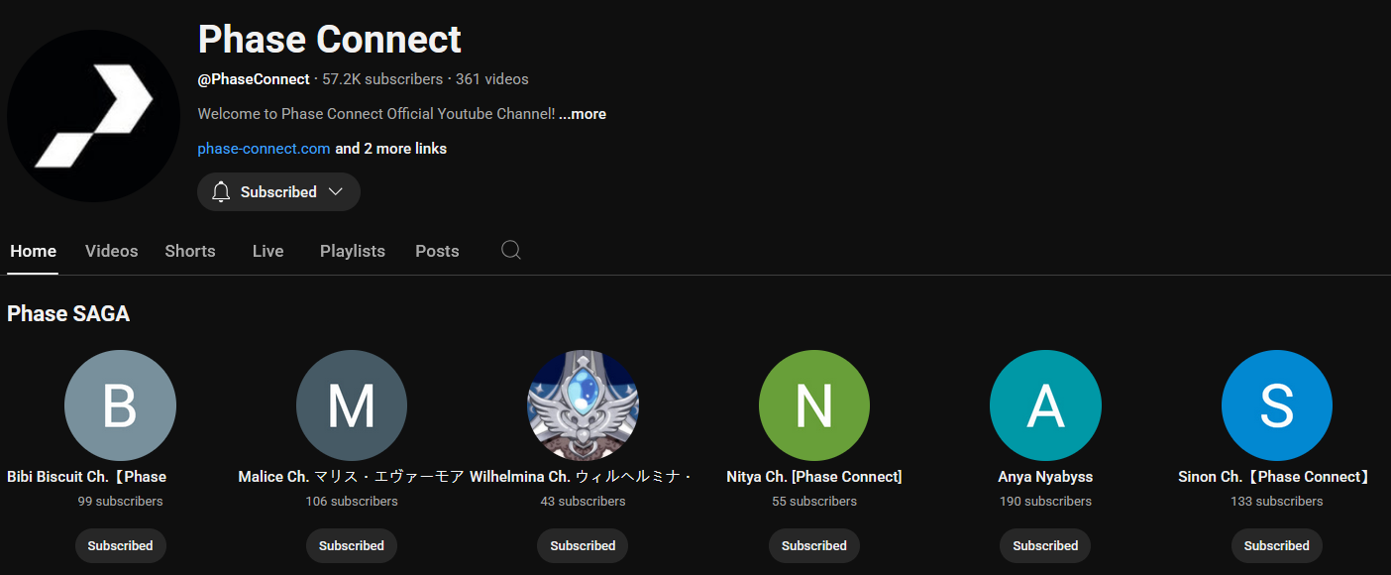
Task: Open Malice Ch. avatar circle
Action: click(352, 405)
